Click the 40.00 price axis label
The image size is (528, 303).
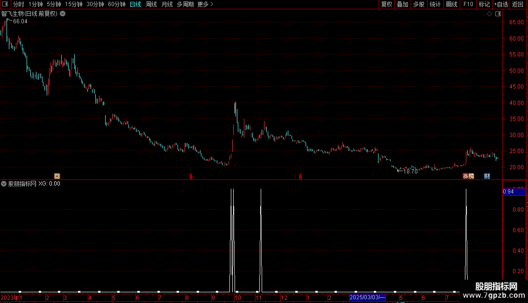click(x=516, y=103)
